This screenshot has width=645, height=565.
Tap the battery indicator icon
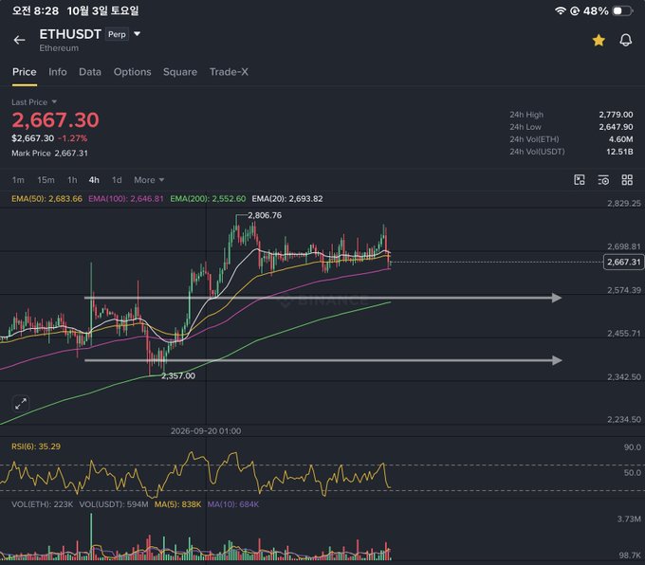(623, 10)
